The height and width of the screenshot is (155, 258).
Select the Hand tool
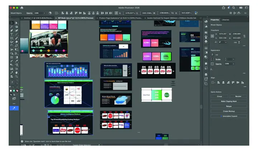pos(16,72)
